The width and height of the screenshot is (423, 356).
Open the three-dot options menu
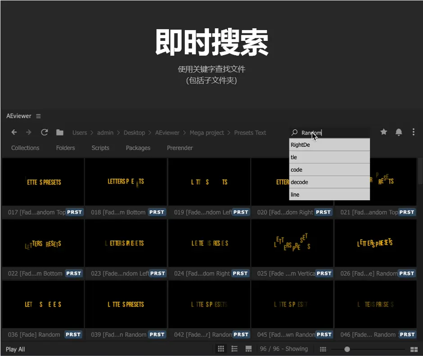point(413,132)
